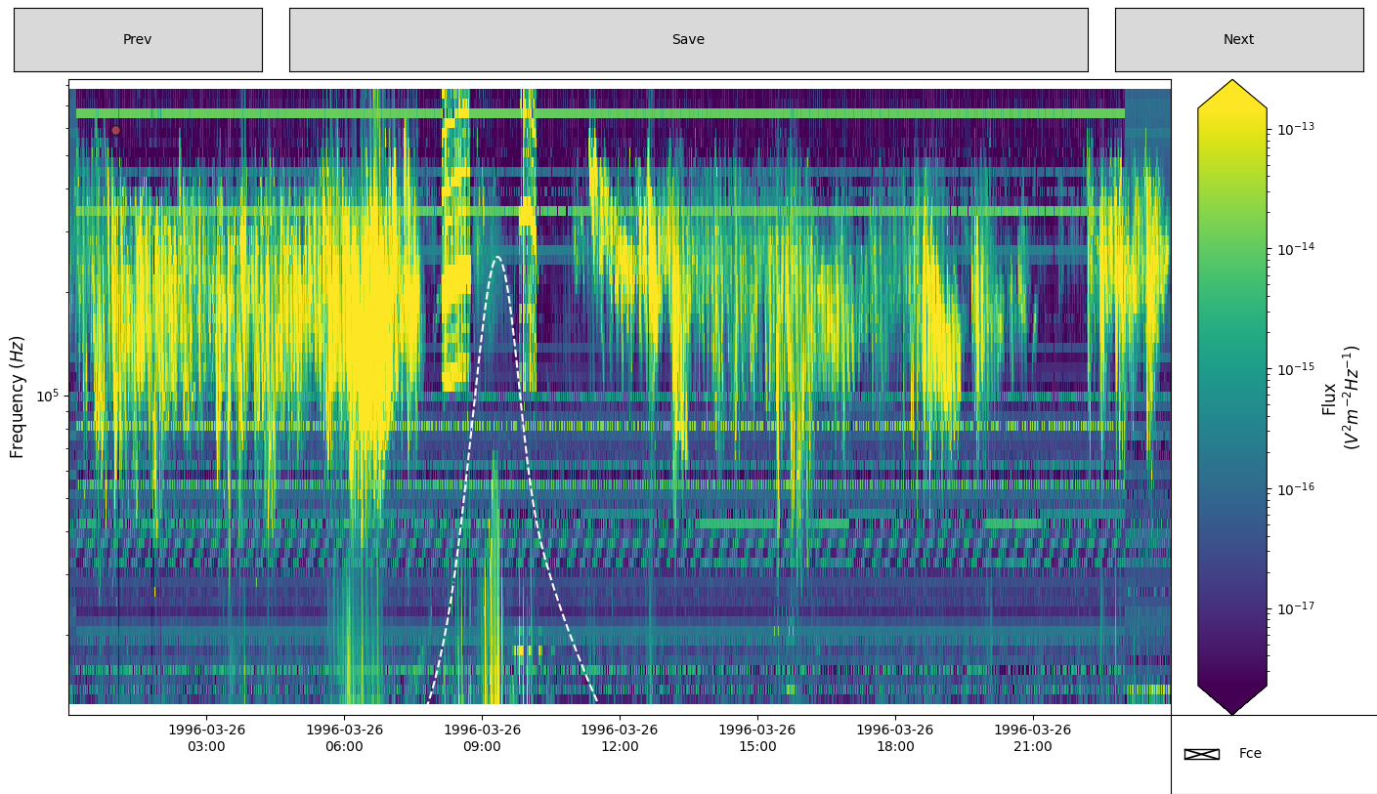Viewport: 1377px width, 794px height.
Task: Click the Flux colorbar label
Action: (1339, 397)
